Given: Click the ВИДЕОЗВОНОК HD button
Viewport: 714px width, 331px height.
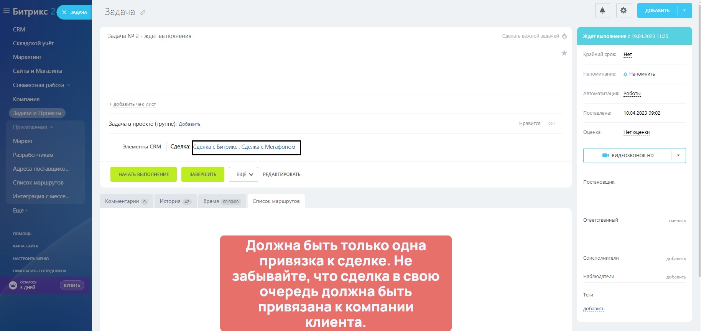Looking at the screenshot, I should 627,155.
